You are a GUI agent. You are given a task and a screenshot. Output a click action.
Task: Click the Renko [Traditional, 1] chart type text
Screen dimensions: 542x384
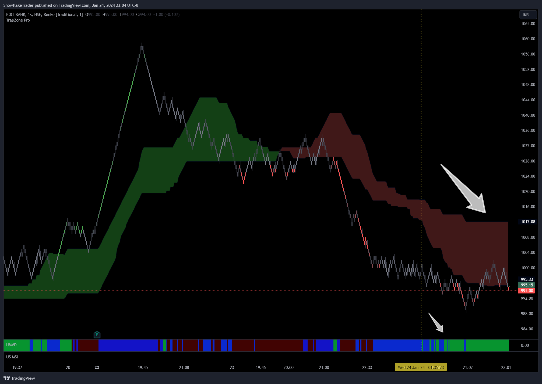pos(63,15)
